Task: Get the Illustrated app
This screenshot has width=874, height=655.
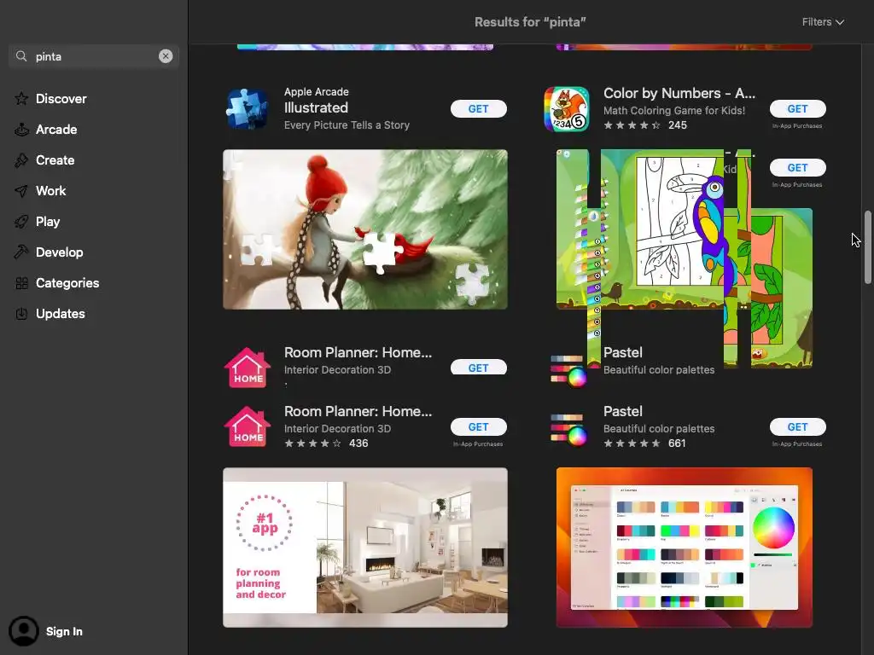Action: pos(478,108)
